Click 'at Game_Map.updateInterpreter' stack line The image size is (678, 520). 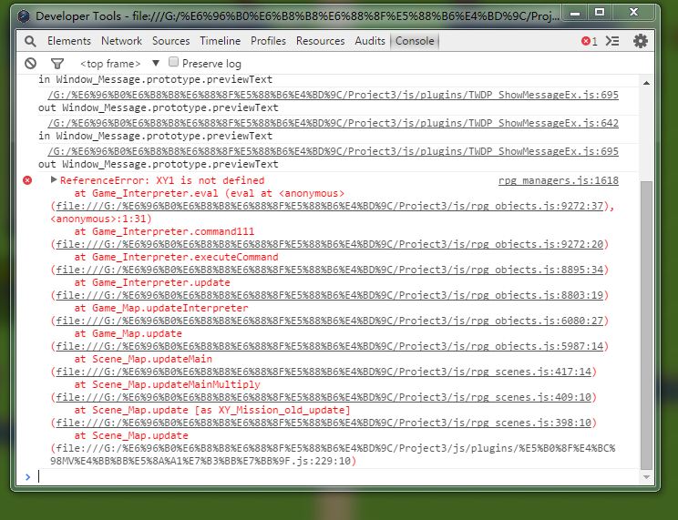[x=161, y=308]
